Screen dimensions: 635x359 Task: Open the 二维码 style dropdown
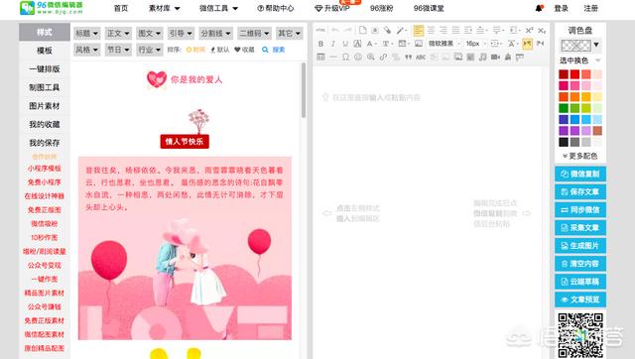point(254,33)
